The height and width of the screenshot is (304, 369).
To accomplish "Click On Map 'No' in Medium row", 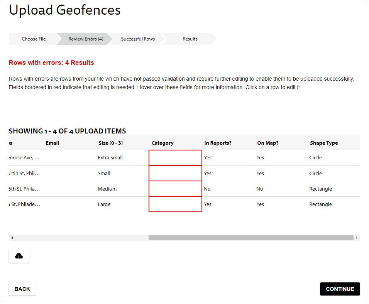I will click(260, 189).
